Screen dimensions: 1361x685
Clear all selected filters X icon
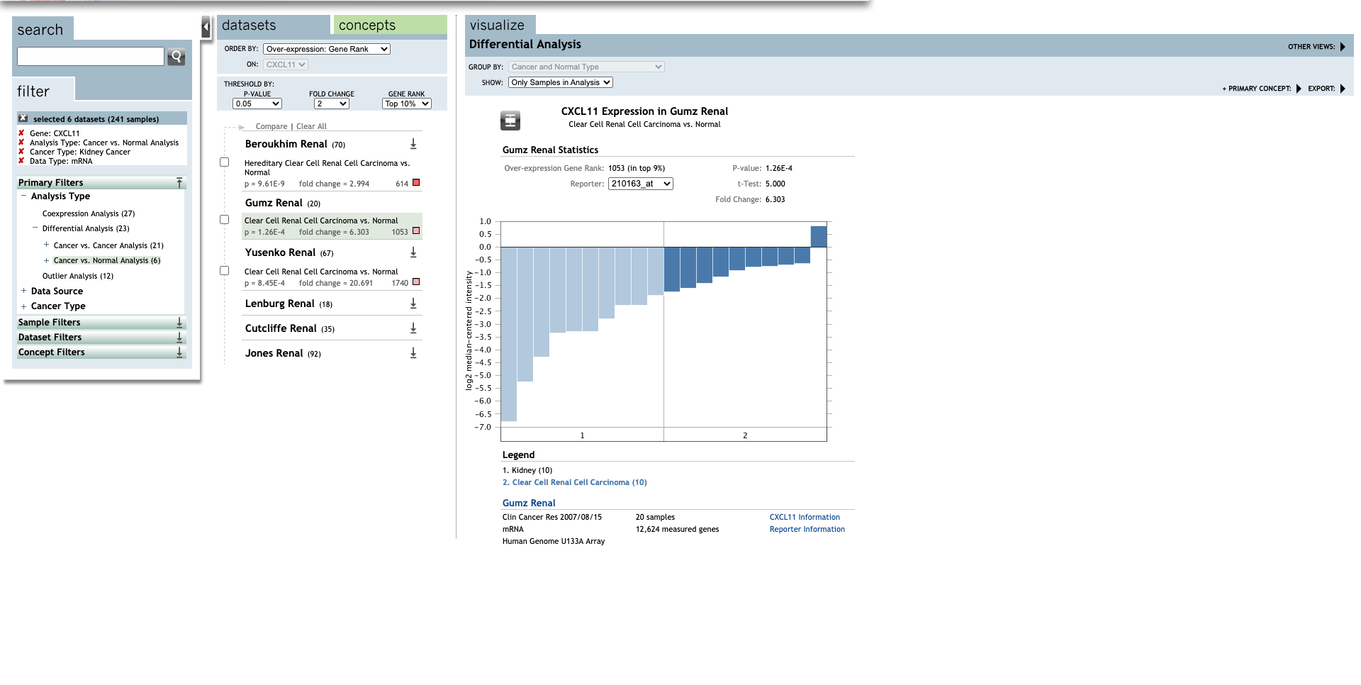point(23,118)
